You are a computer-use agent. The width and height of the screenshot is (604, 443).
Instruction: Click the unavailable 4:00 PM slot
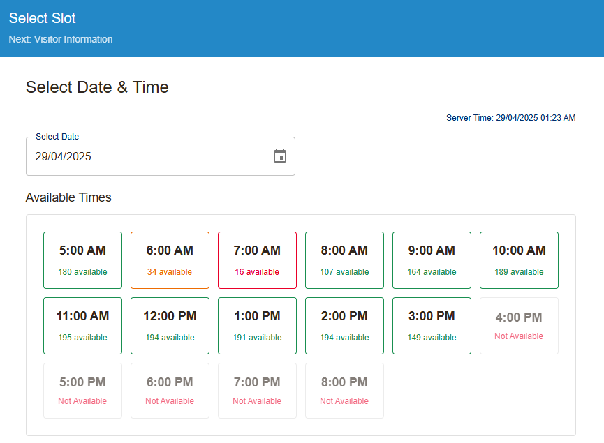point(519,325)
